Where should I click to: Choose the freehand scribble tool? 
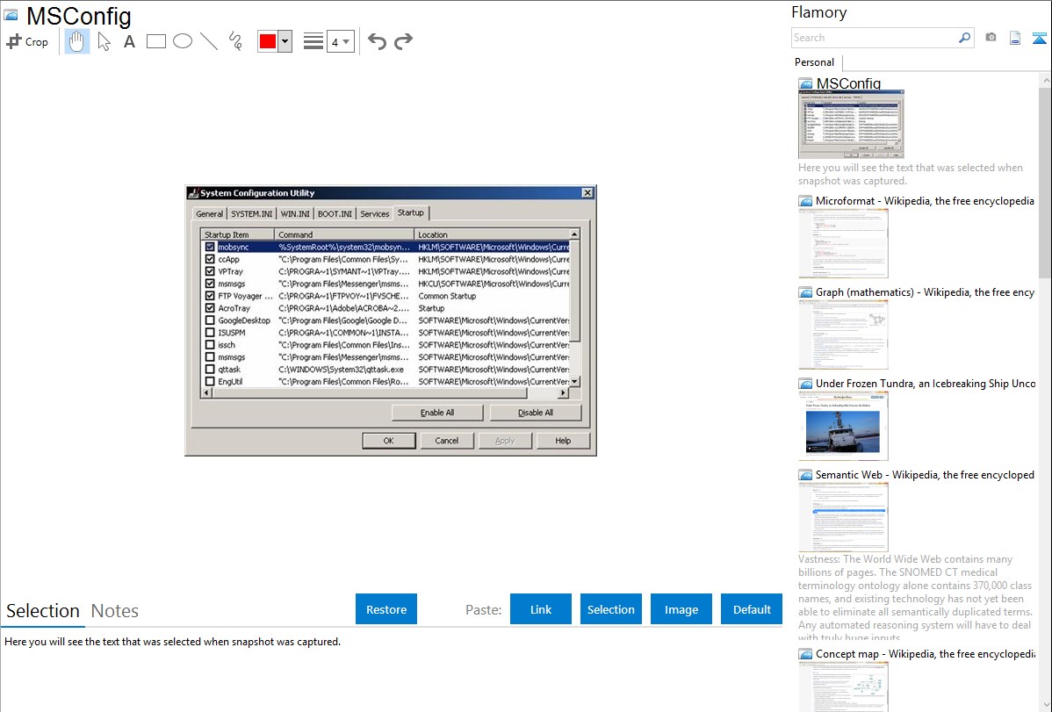pyautogui.click(x=235, y=41)
